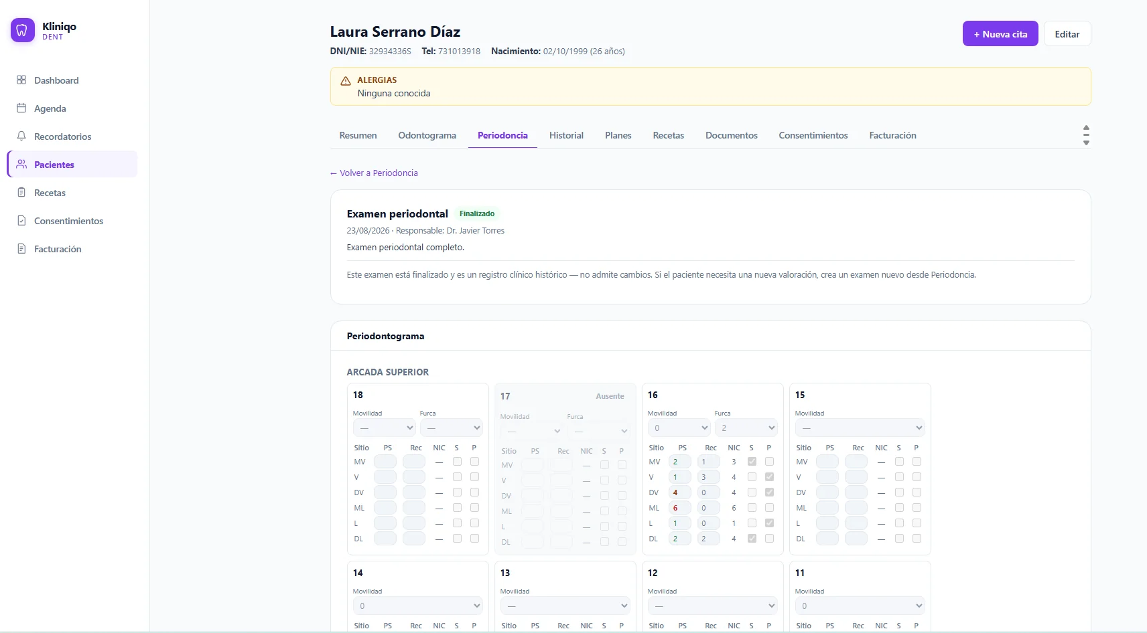
Task: Toggle tooth 16 V plaque checkbox
Action: [x=769, y=477]
